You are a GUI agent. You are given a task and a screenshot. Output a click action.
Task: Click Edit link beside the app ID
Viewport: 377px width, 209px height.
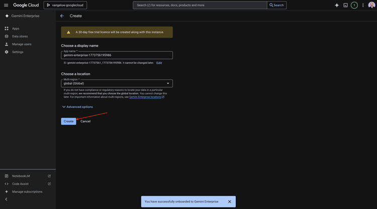click(159, 63)
